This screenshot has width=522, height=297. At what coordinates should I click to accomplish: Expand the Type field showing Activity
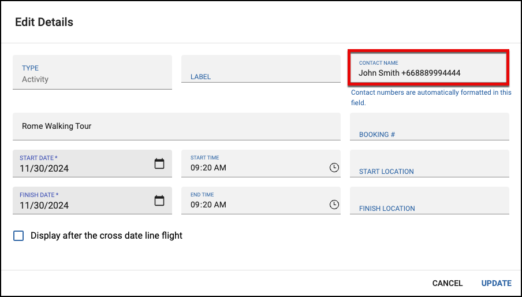click(92, 72)
